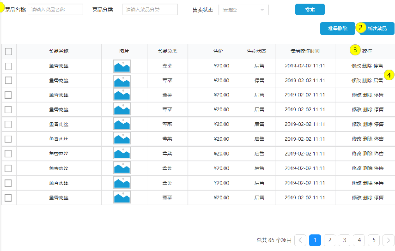Screen dimensions: 395x251
Task: Click the previous page left arrow
Action: point(300,240)
